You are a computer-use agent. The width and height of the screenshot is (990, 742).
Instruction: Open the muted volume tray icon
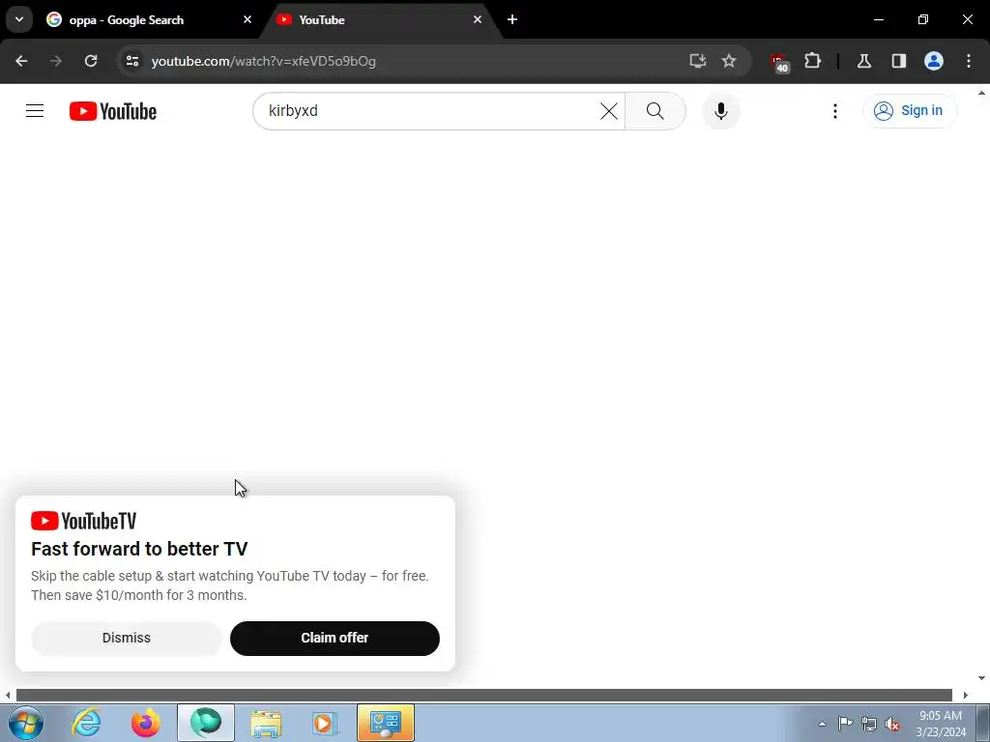click(892, 724)
